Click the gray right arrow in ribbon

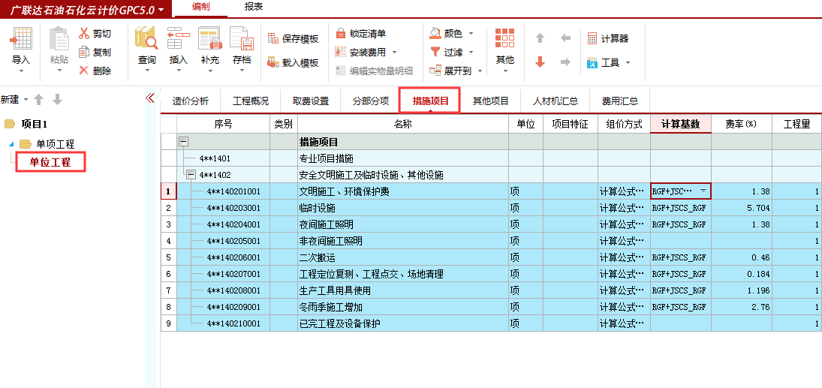(x=565, y=62)
